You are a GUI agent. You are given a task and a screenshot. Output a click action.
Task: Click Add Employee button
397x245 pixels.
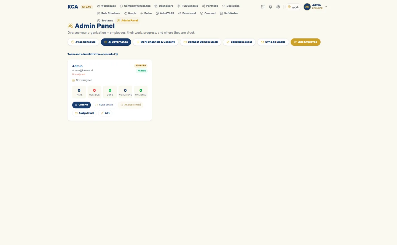click(x=305, y=42)
